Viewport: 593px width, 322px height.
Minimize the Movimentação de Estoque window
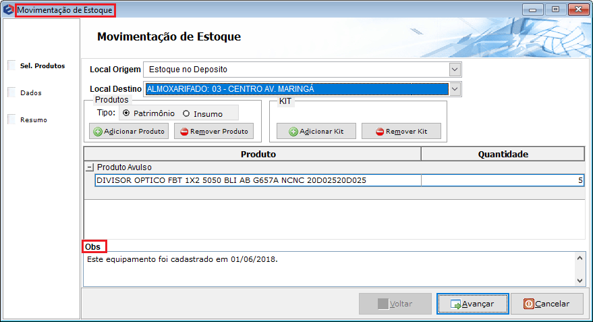(x=532, y=9)
